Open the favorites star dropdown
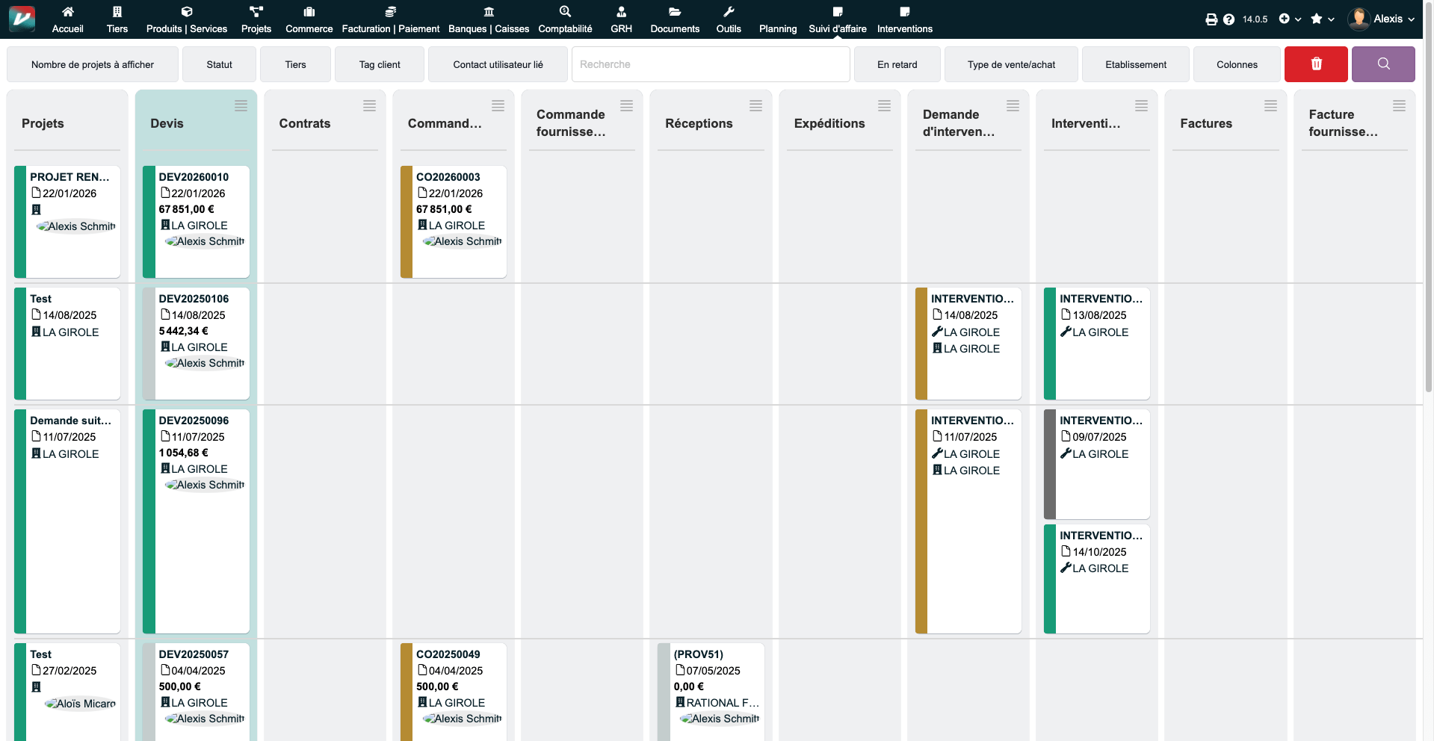This screenshot has height=741, width=1434. click(x=1322, y=19)
